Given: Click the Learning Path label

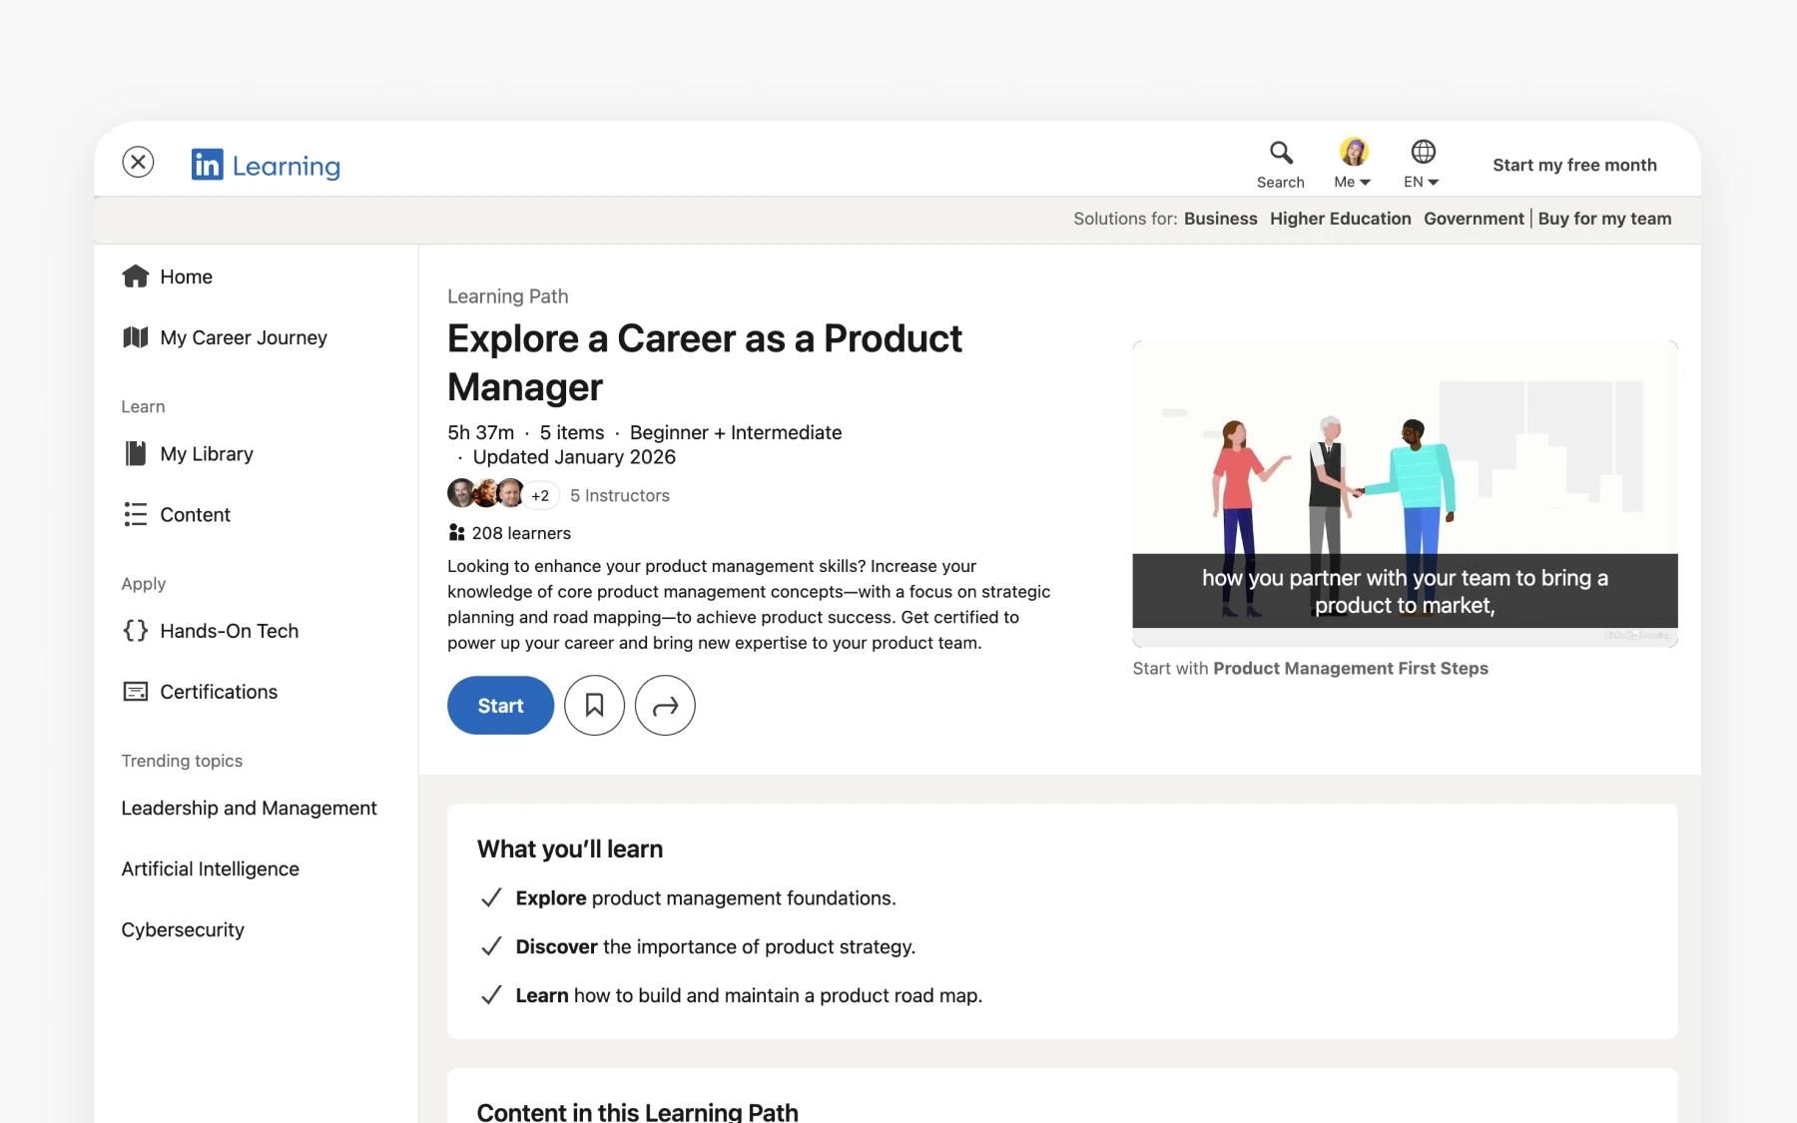Looking at the screenshot, I should tap(507, 295).
